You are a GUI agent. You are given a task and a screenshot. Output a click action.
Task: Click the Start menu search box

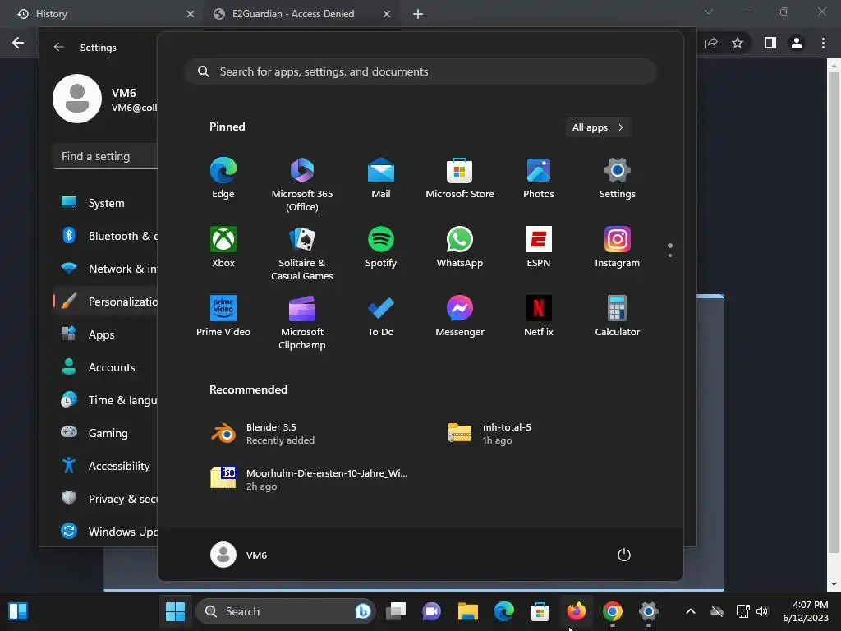click(x=420, y=71)
